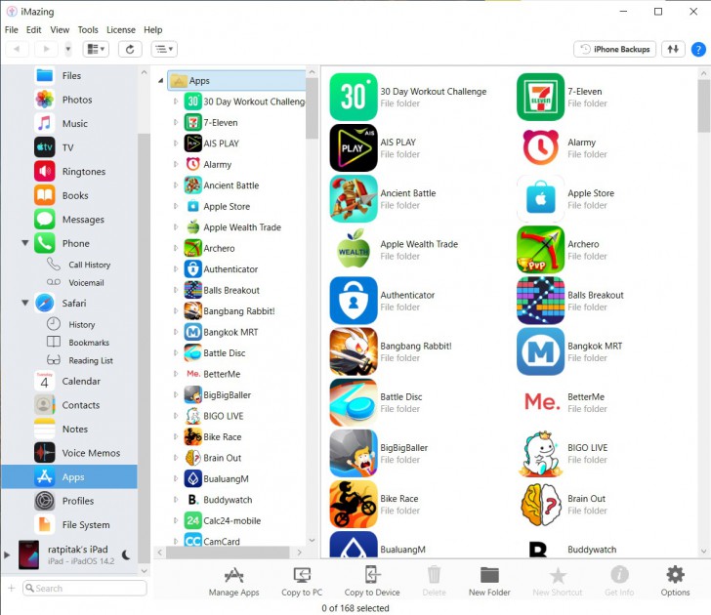711x615 pixels.
Task: Open Messages section in sidebar
Action: point(83,220)
